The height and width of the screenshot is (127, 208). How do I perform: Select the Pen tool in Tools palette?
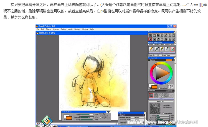[170, 35]
